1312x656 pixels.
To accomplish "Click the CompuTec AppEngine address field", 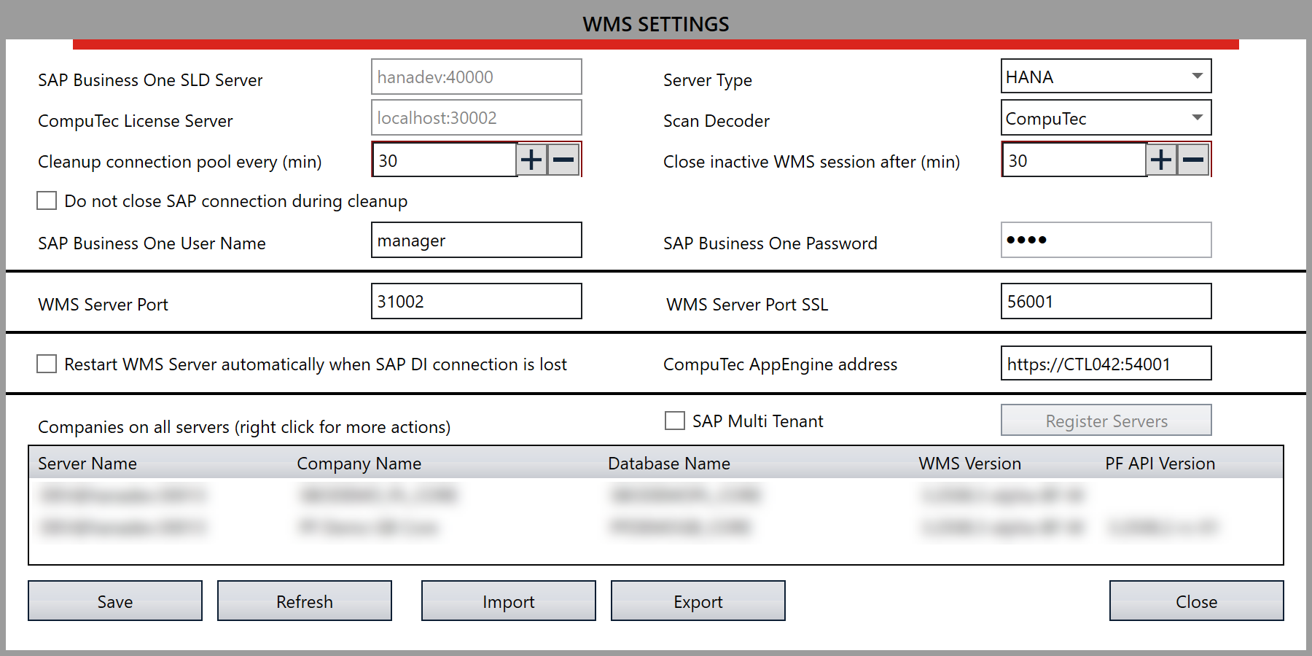I will tap(1105, 363).
